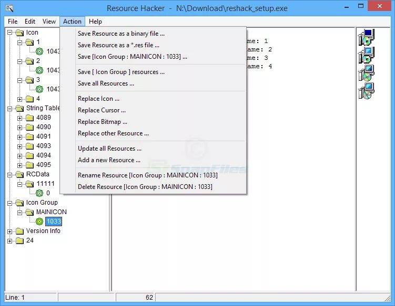Click the String Table folder icon
The image size is (395, 306).
click(19, 108)
